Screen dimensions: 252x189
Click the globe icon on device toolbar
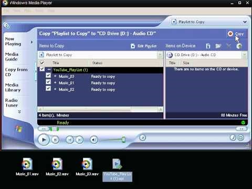(239, 46)
